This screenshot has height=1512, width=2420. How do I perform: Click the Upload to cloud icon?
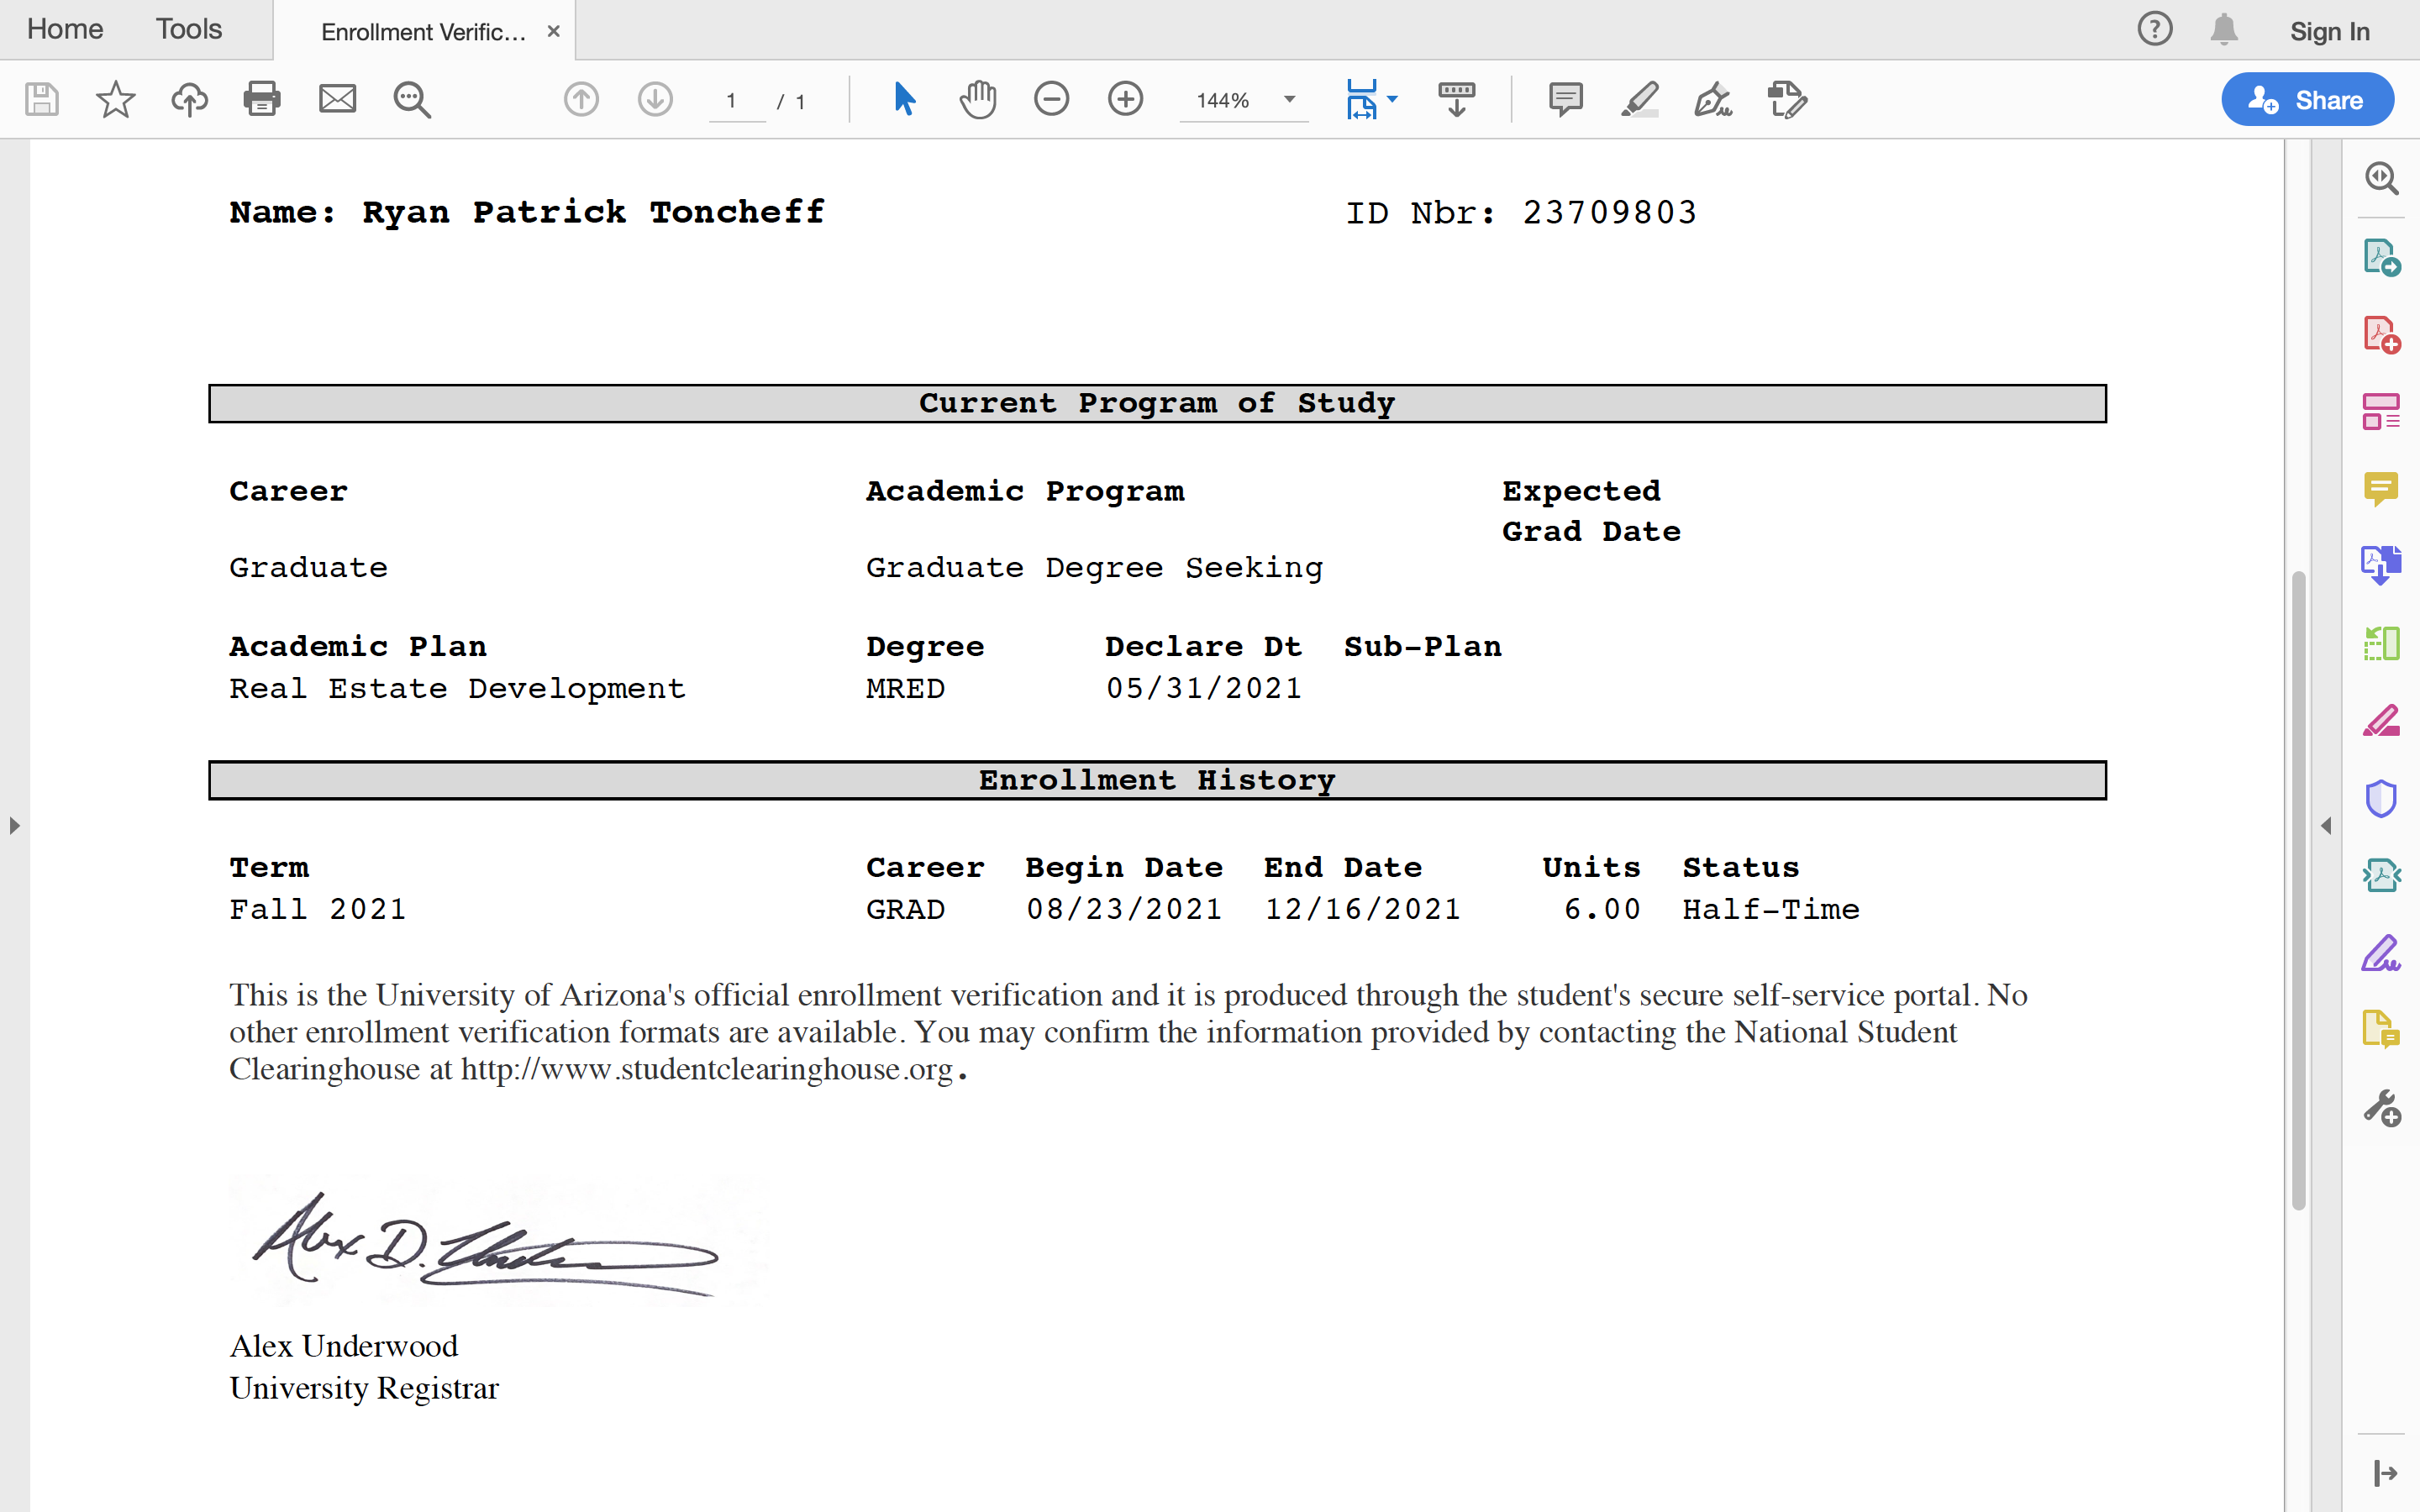click(189, 99)
